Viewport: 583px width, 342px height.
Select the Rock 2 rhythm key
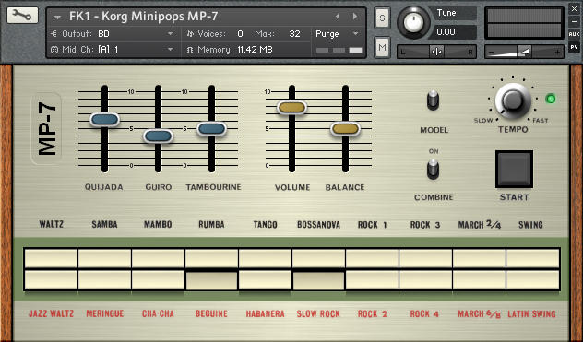[372, 280]
